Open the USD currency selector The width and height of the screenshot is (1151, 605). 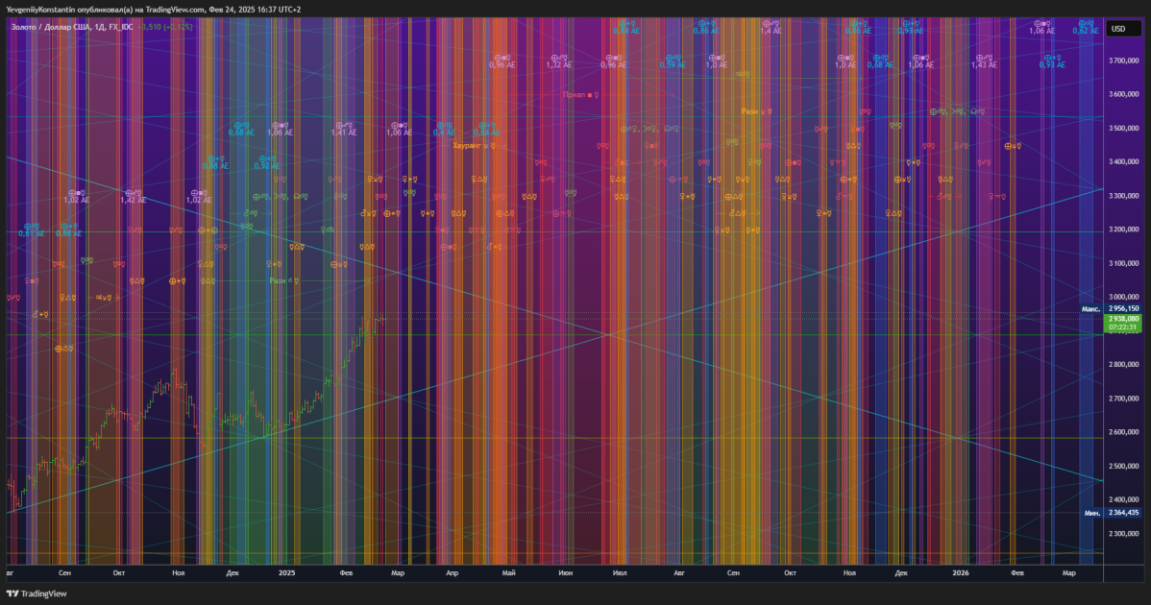(x=1123, y=29)
